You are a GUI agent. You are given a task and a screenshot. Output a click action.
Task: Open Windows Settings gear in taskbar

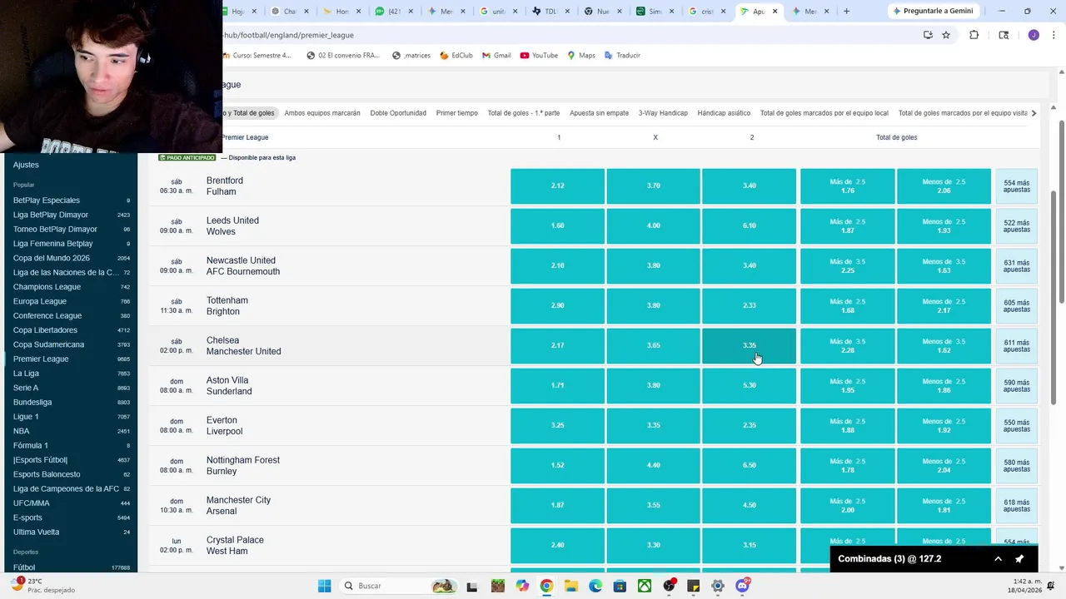point(718,586)
